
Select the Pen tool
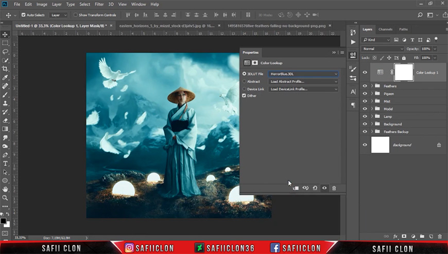pos(5,155)
